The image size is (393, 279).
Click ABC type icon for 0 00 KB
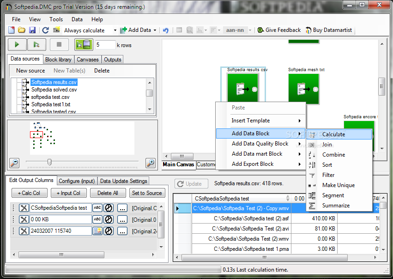(97, 219)
